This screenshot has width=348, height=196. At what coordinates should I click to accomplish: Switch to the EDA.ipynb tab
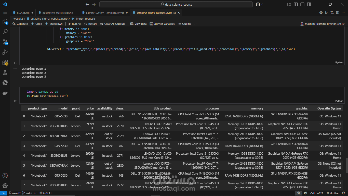click(x=23, y=13)
